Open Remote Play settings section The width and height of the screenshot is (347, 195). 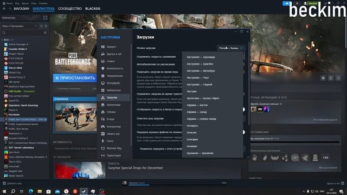113,148
